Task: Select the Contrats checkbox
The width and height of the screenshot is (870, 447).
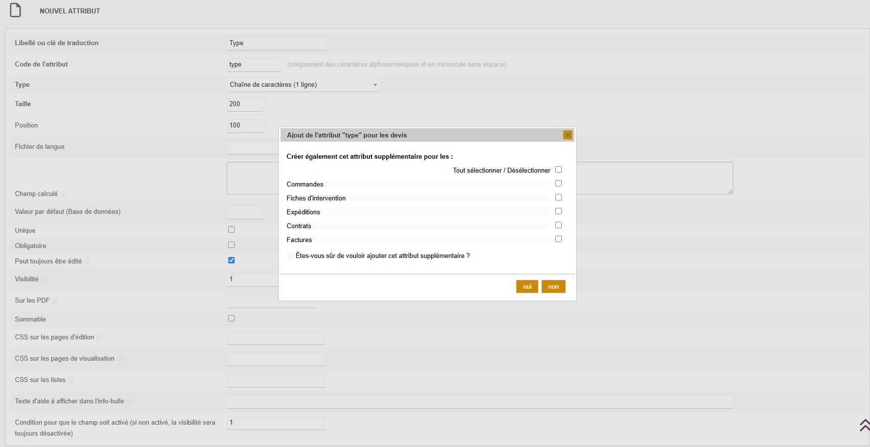Action: 558,225
